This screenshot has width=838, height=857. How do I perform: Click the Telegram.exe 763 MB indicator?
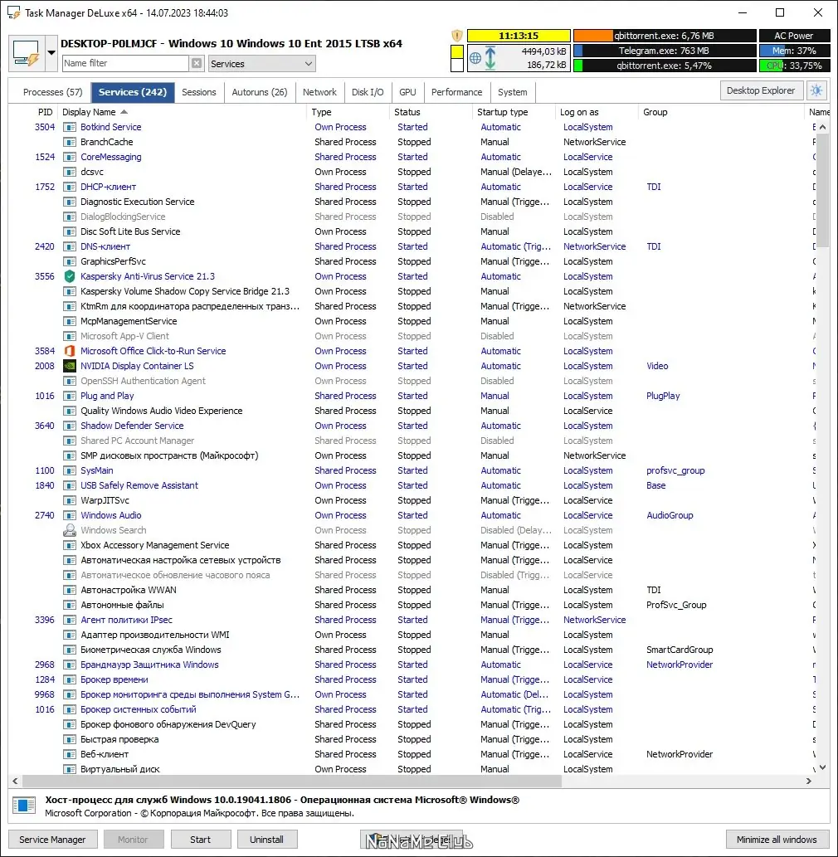pyautogui.click(x=664, y=51)
